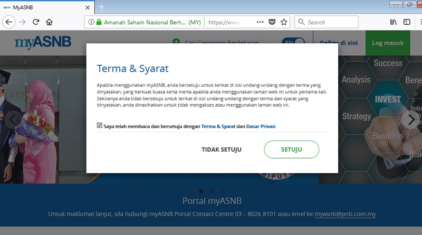Select the MyASNB browser tab
This screenshot has height=235, width=422.
(47, 7)
